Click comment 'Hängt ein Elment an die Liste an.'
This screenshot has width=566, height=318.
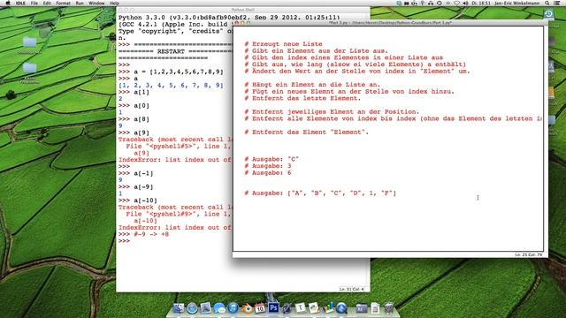tap(316, 85)
